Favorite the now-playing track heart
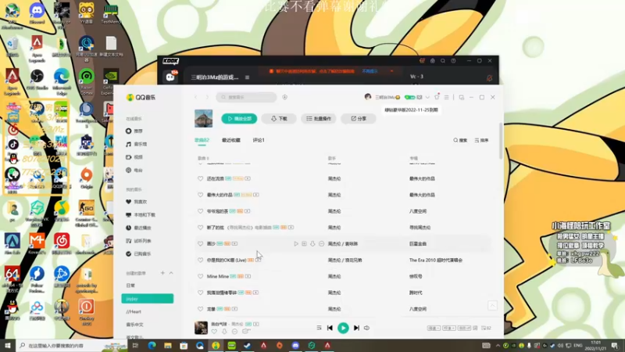The width and height of the screenshot is (625, 352). pyautogui.click(x=214, y=332)
